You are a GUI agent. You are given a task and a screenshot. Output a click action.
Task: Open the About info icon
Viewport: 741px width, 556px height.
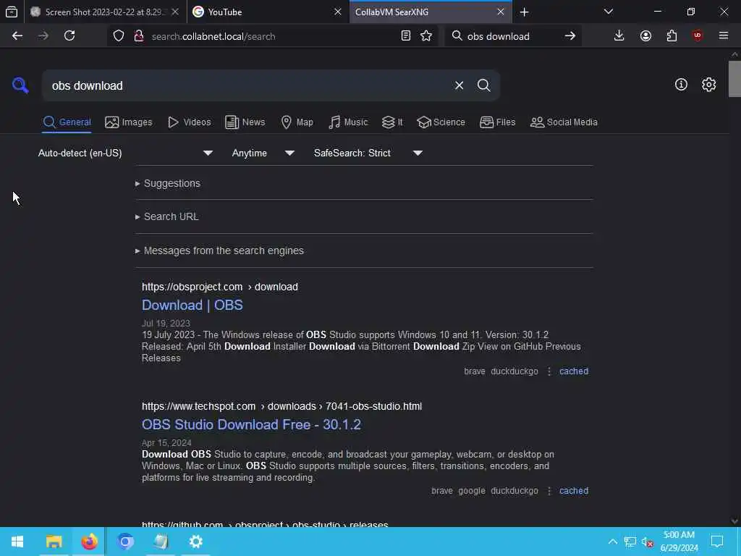point(681,85)
